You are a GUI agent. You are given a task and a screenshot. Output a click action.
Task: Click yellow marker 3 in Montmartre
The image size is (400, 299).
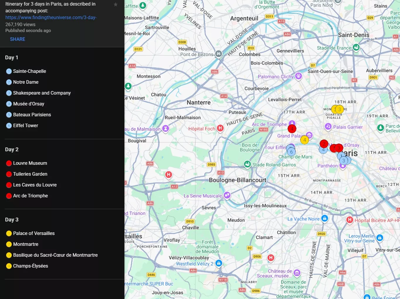tap(340, 109)
